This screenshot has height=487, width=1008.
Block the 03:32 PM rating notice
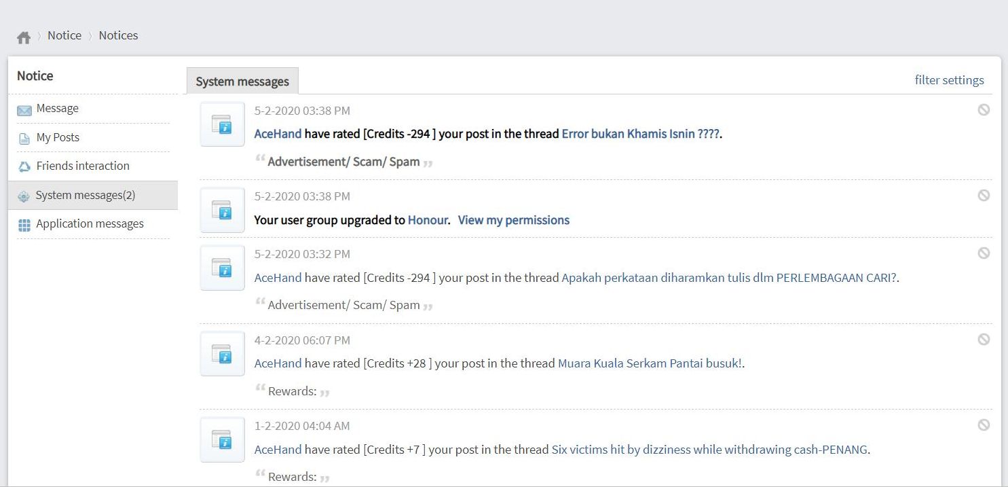pos(984,253)
